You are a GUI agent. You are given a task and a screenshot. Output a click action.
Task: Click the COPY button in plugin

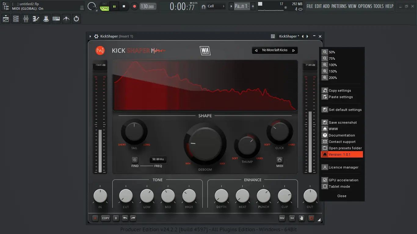coord(106,218)
